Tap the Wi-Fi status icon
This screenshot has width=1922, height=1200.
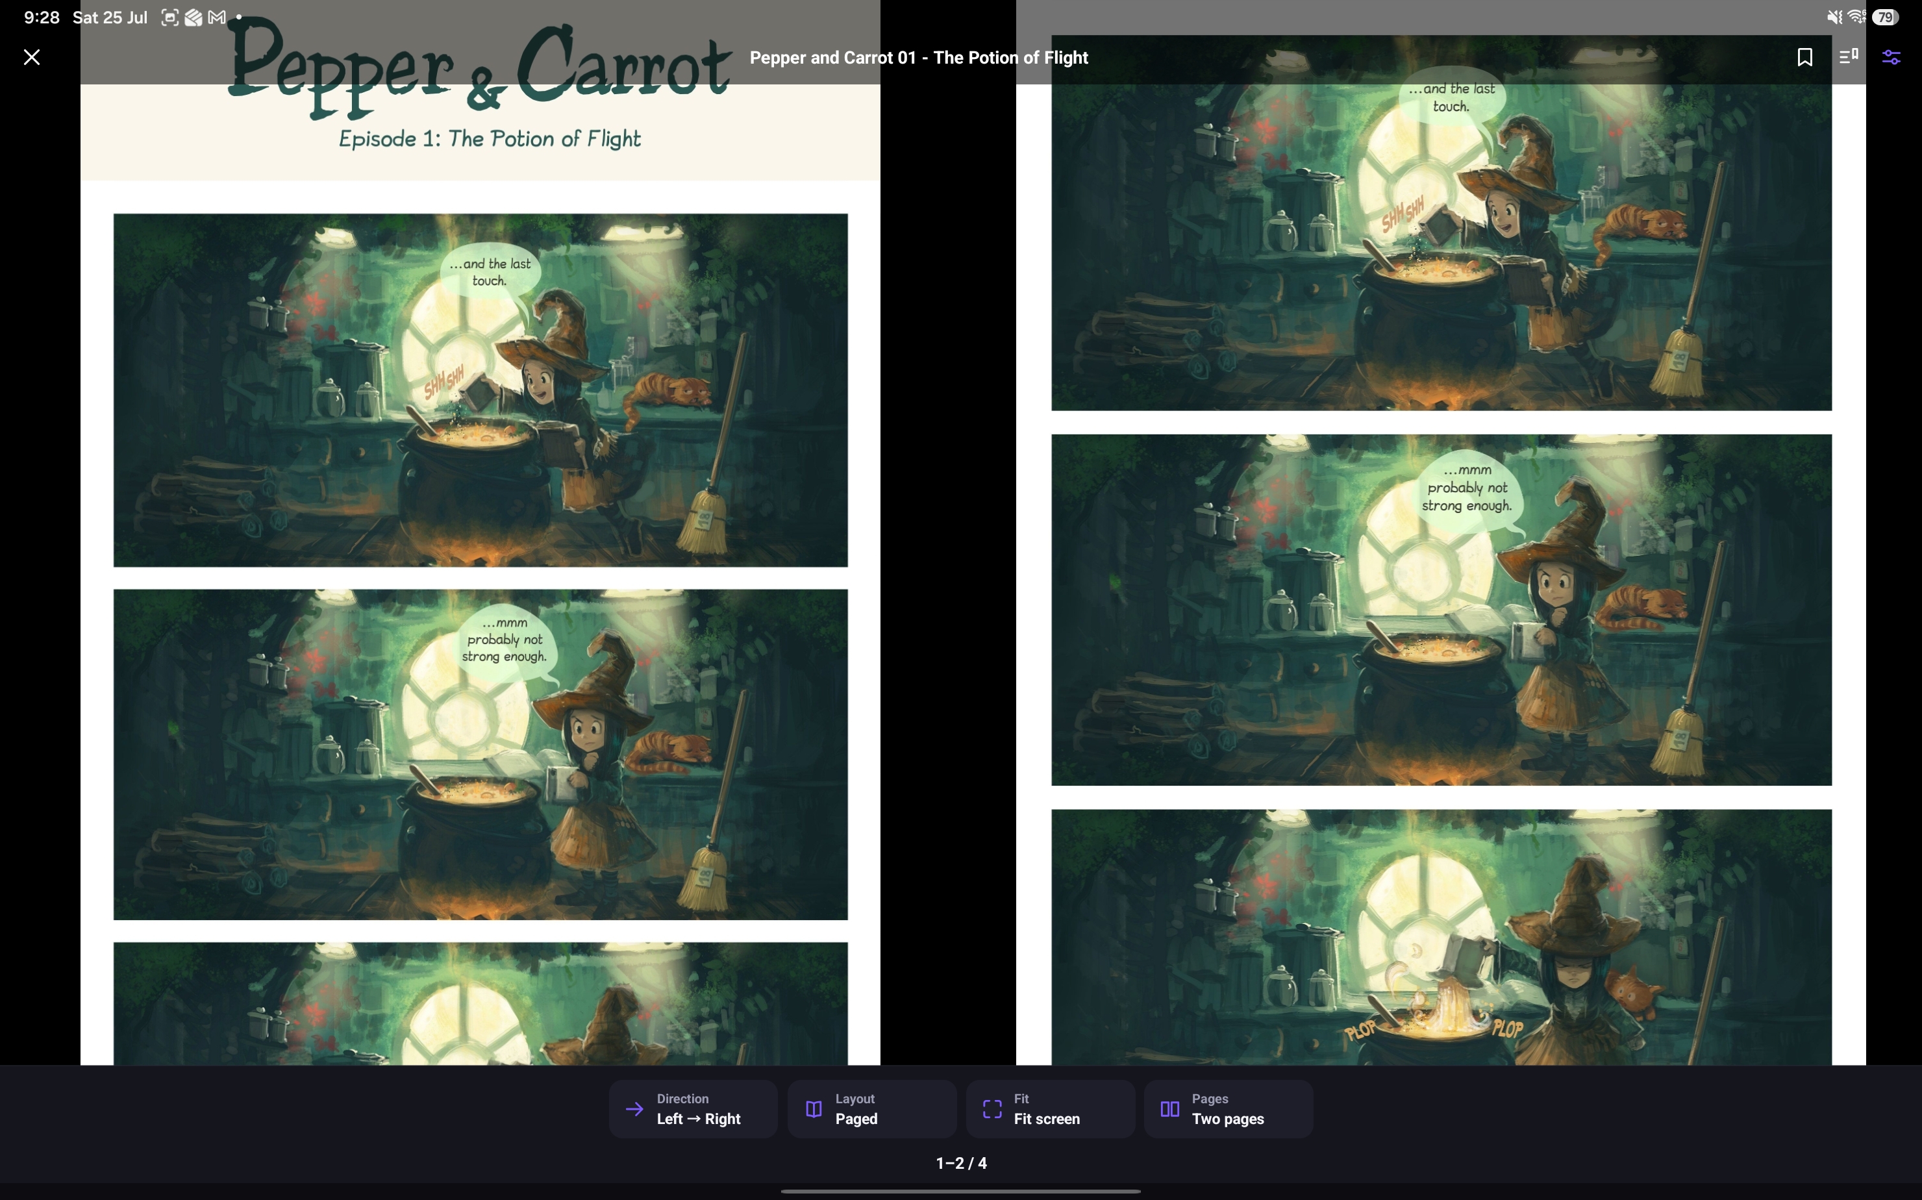pos(1856,17)
